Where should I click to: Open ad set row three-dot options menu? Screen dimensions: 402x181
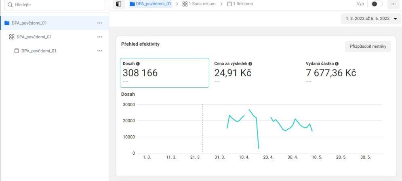[x=100, y=37]
